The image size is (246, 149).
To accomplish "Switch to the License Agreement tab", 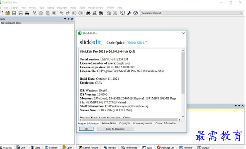I will pos(143,123).
